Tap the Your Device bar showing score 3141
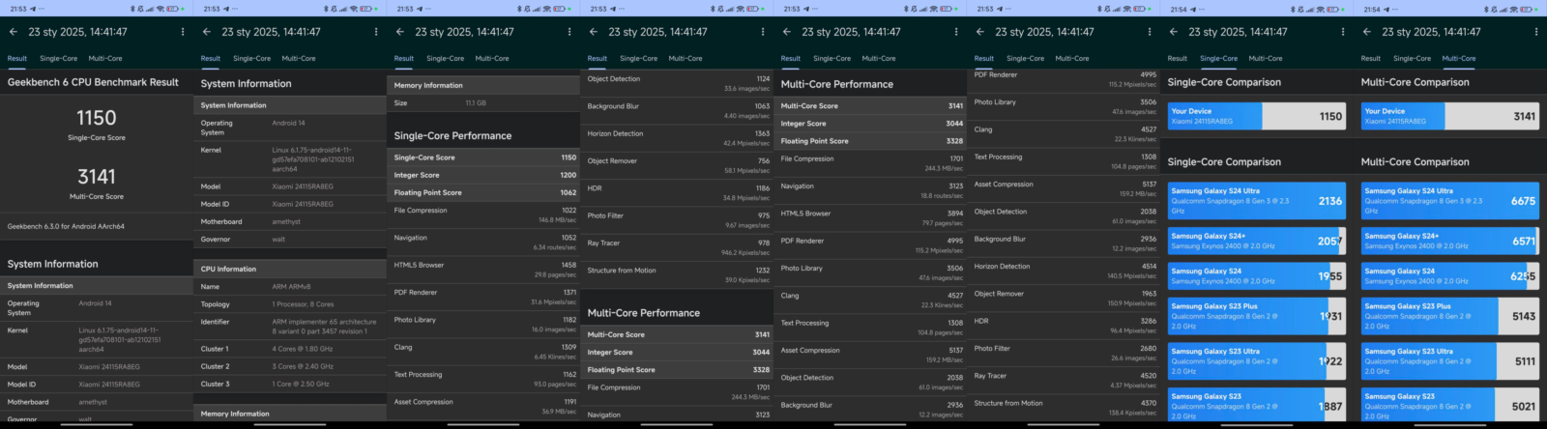Screen dimensions: 1547x429 click(1450, 116)
